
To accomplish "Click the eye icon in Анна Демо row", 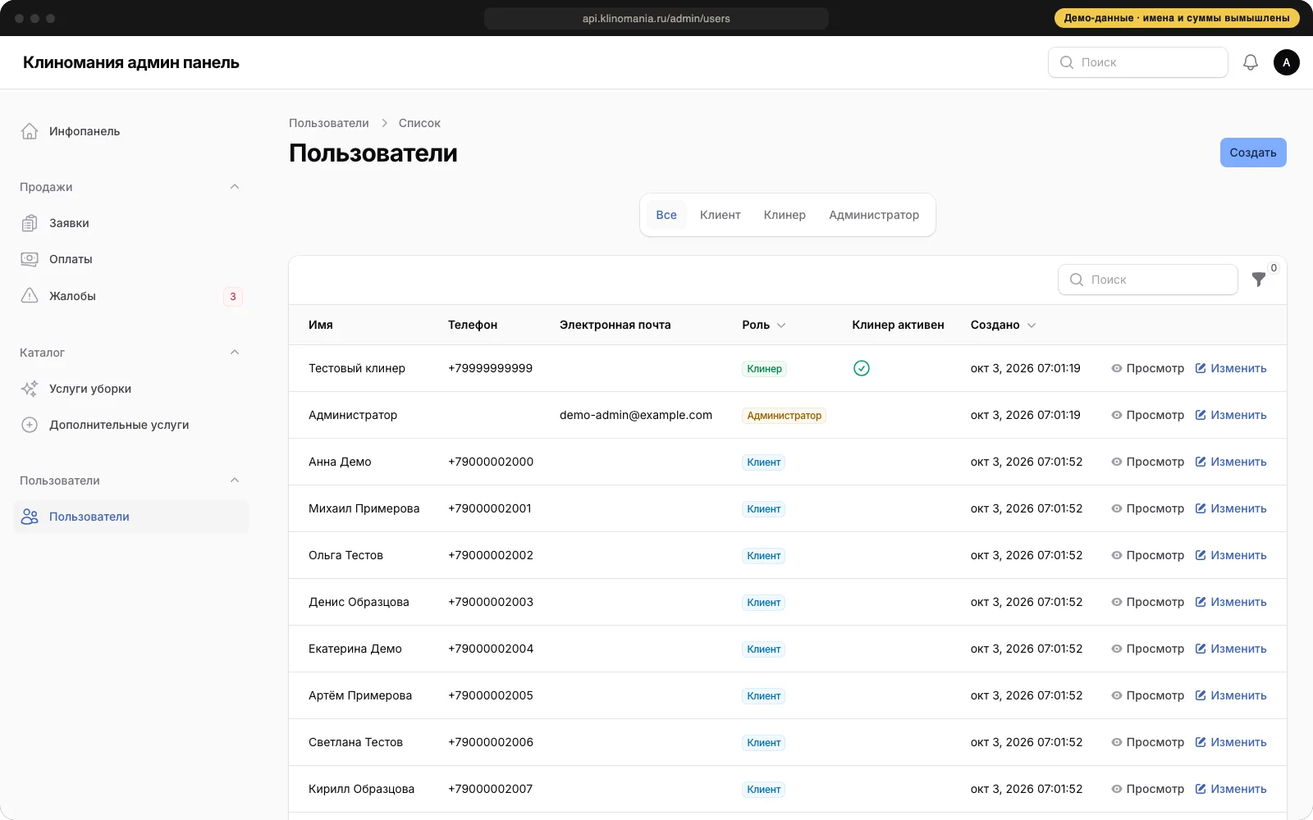I will pyautogui.click(x=1117, y=462).
